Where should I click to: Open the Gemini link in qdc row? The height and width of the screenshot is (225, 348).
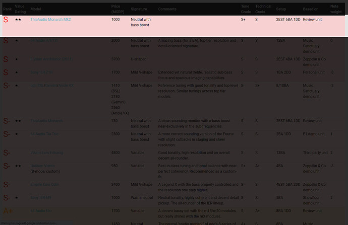click(x=51, y=86)
